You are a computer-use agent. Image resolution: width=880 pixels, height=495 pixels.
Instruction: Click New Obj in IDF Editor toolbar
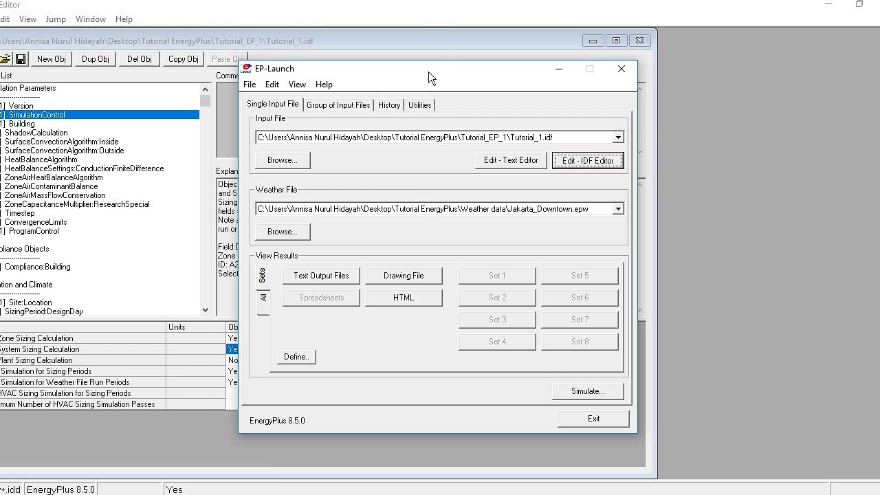coord(52,59)
